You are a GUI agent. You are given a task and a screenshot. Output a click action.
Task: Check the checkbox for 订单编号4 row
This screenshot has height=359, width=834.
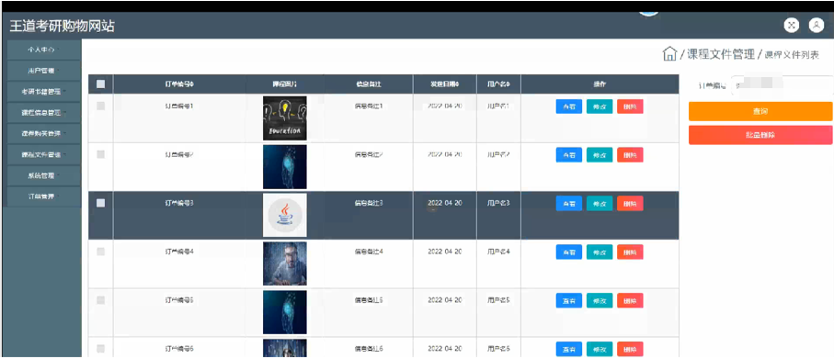tap(100, 252)
